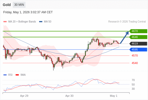This screenshot has width=148, height=100.
Task: Click the 9MA legend label
Action: point(23,75)
